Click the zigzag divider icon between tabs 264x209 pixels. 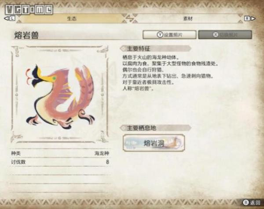pos(129,18)
